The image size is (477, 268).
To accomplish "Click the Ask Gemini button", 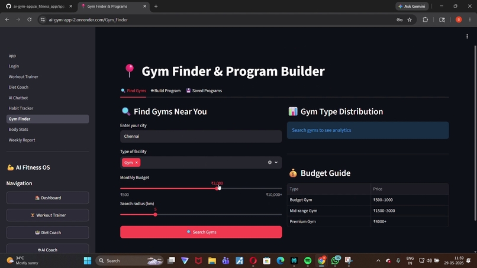I will point(412,6).
